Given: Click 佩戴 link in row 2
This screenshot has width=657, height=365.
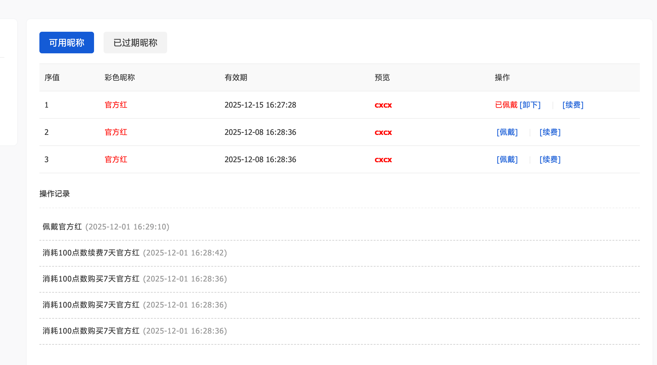Looking at the screenshot, I should 507,132.
